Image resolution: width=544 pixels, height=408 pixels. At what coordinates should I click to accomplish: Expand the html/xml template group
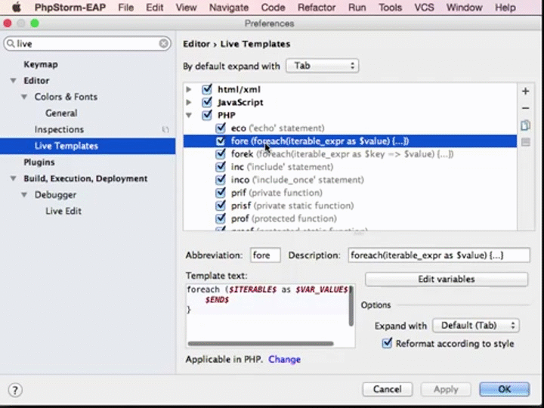tap(189, 89)
